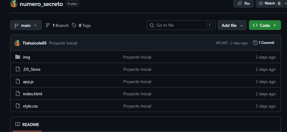287x132 pixels.
Task: Click the repository owner avatar beside numero_secreto
Action: pos(14,4)
